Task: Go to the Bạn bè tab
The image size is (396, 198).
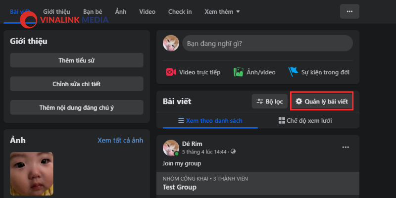Action: (93, 11)
